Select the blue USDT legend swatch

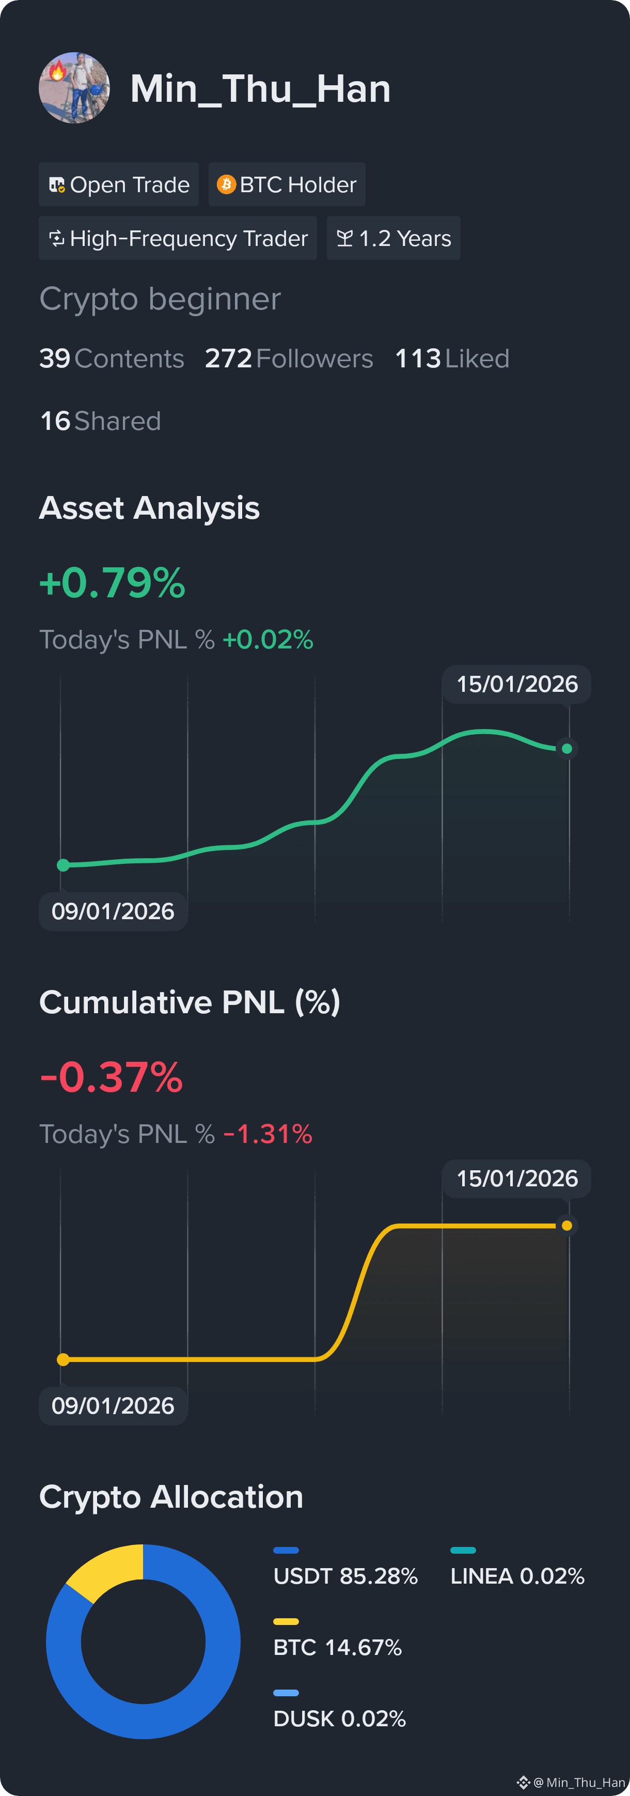point(286,1551)
